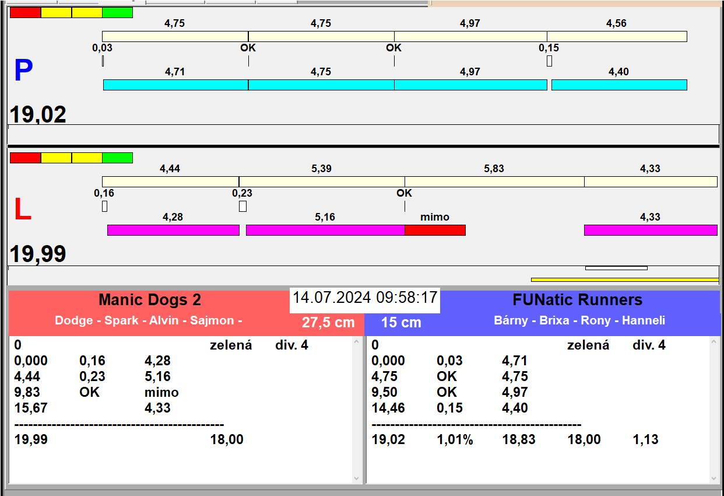Click the red mimo error bar
The image size is (724, 496).
(x=435, y=230)
